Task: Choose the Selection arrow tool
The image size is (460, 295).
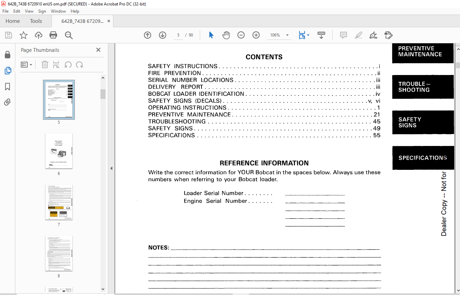Action: [x=211, y=35]
